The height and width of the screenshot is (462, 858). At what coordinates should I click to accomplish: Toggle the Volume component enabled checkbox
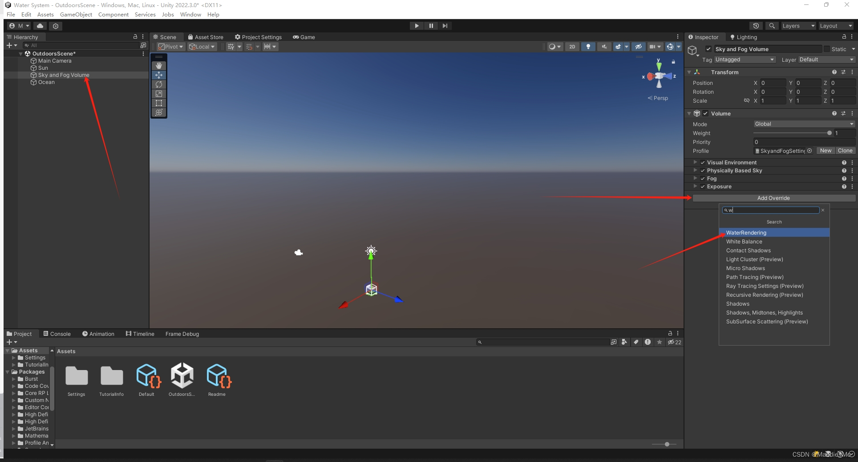point(705,114)
